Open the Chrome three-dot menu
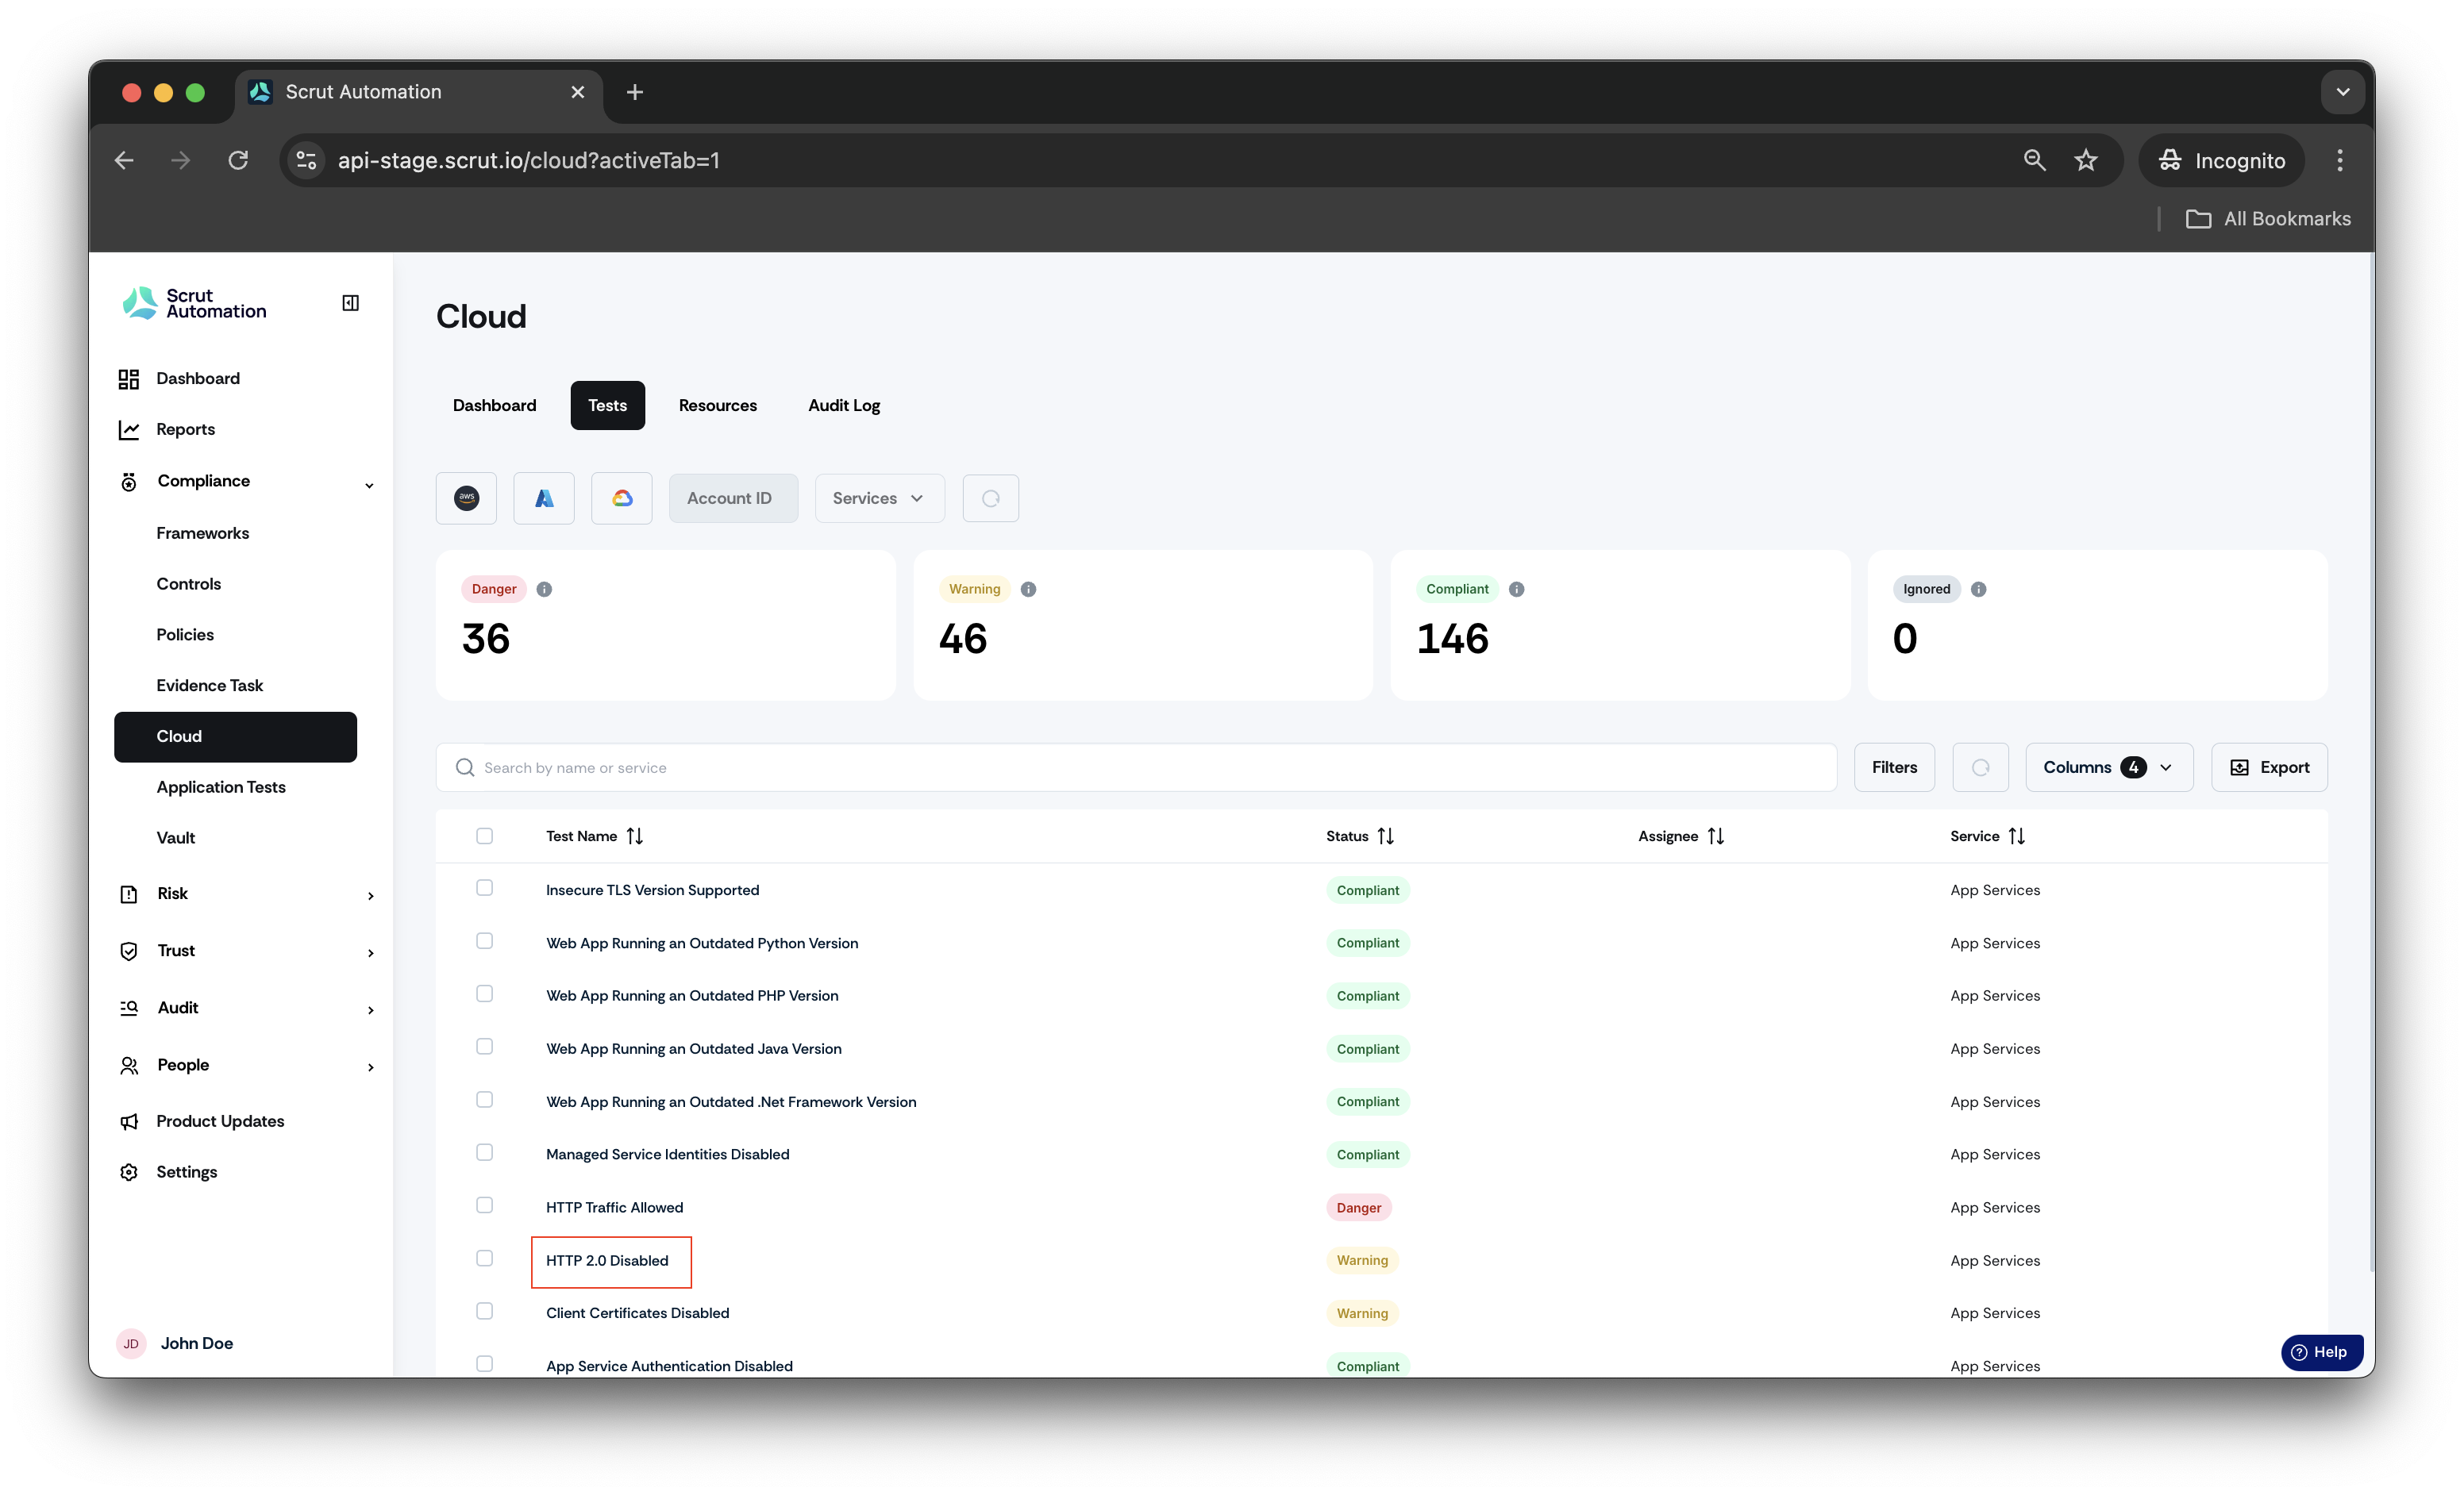Viewport: 2464px width, 1495px height. click(x=2340, y=159)
